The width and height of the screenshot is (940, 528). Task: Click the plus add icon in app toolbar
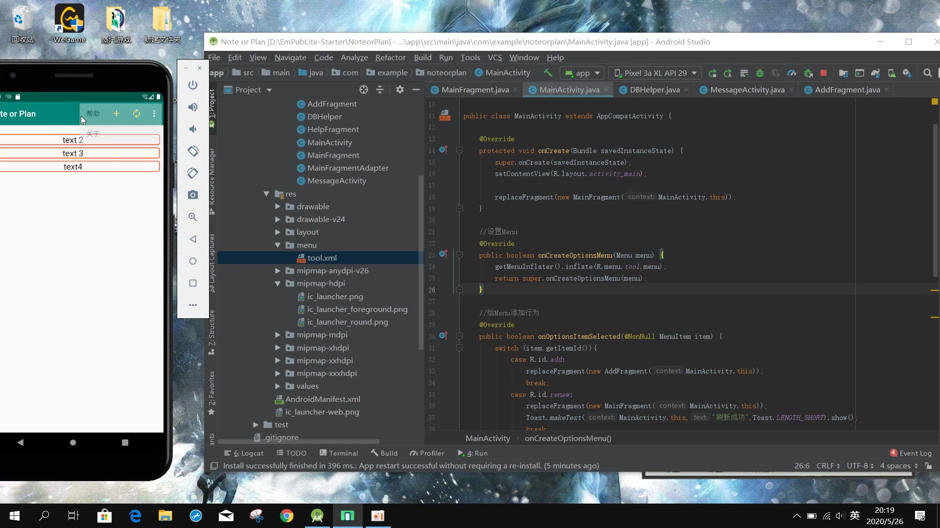coord(117,113)
